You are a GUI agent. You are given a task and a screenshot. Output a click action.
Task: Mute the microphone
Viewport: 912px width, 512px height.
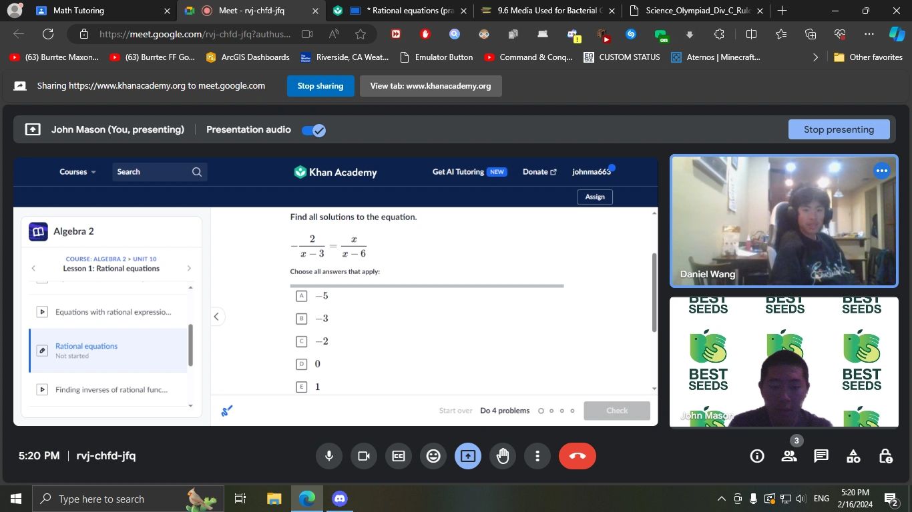tap(328, 455)
